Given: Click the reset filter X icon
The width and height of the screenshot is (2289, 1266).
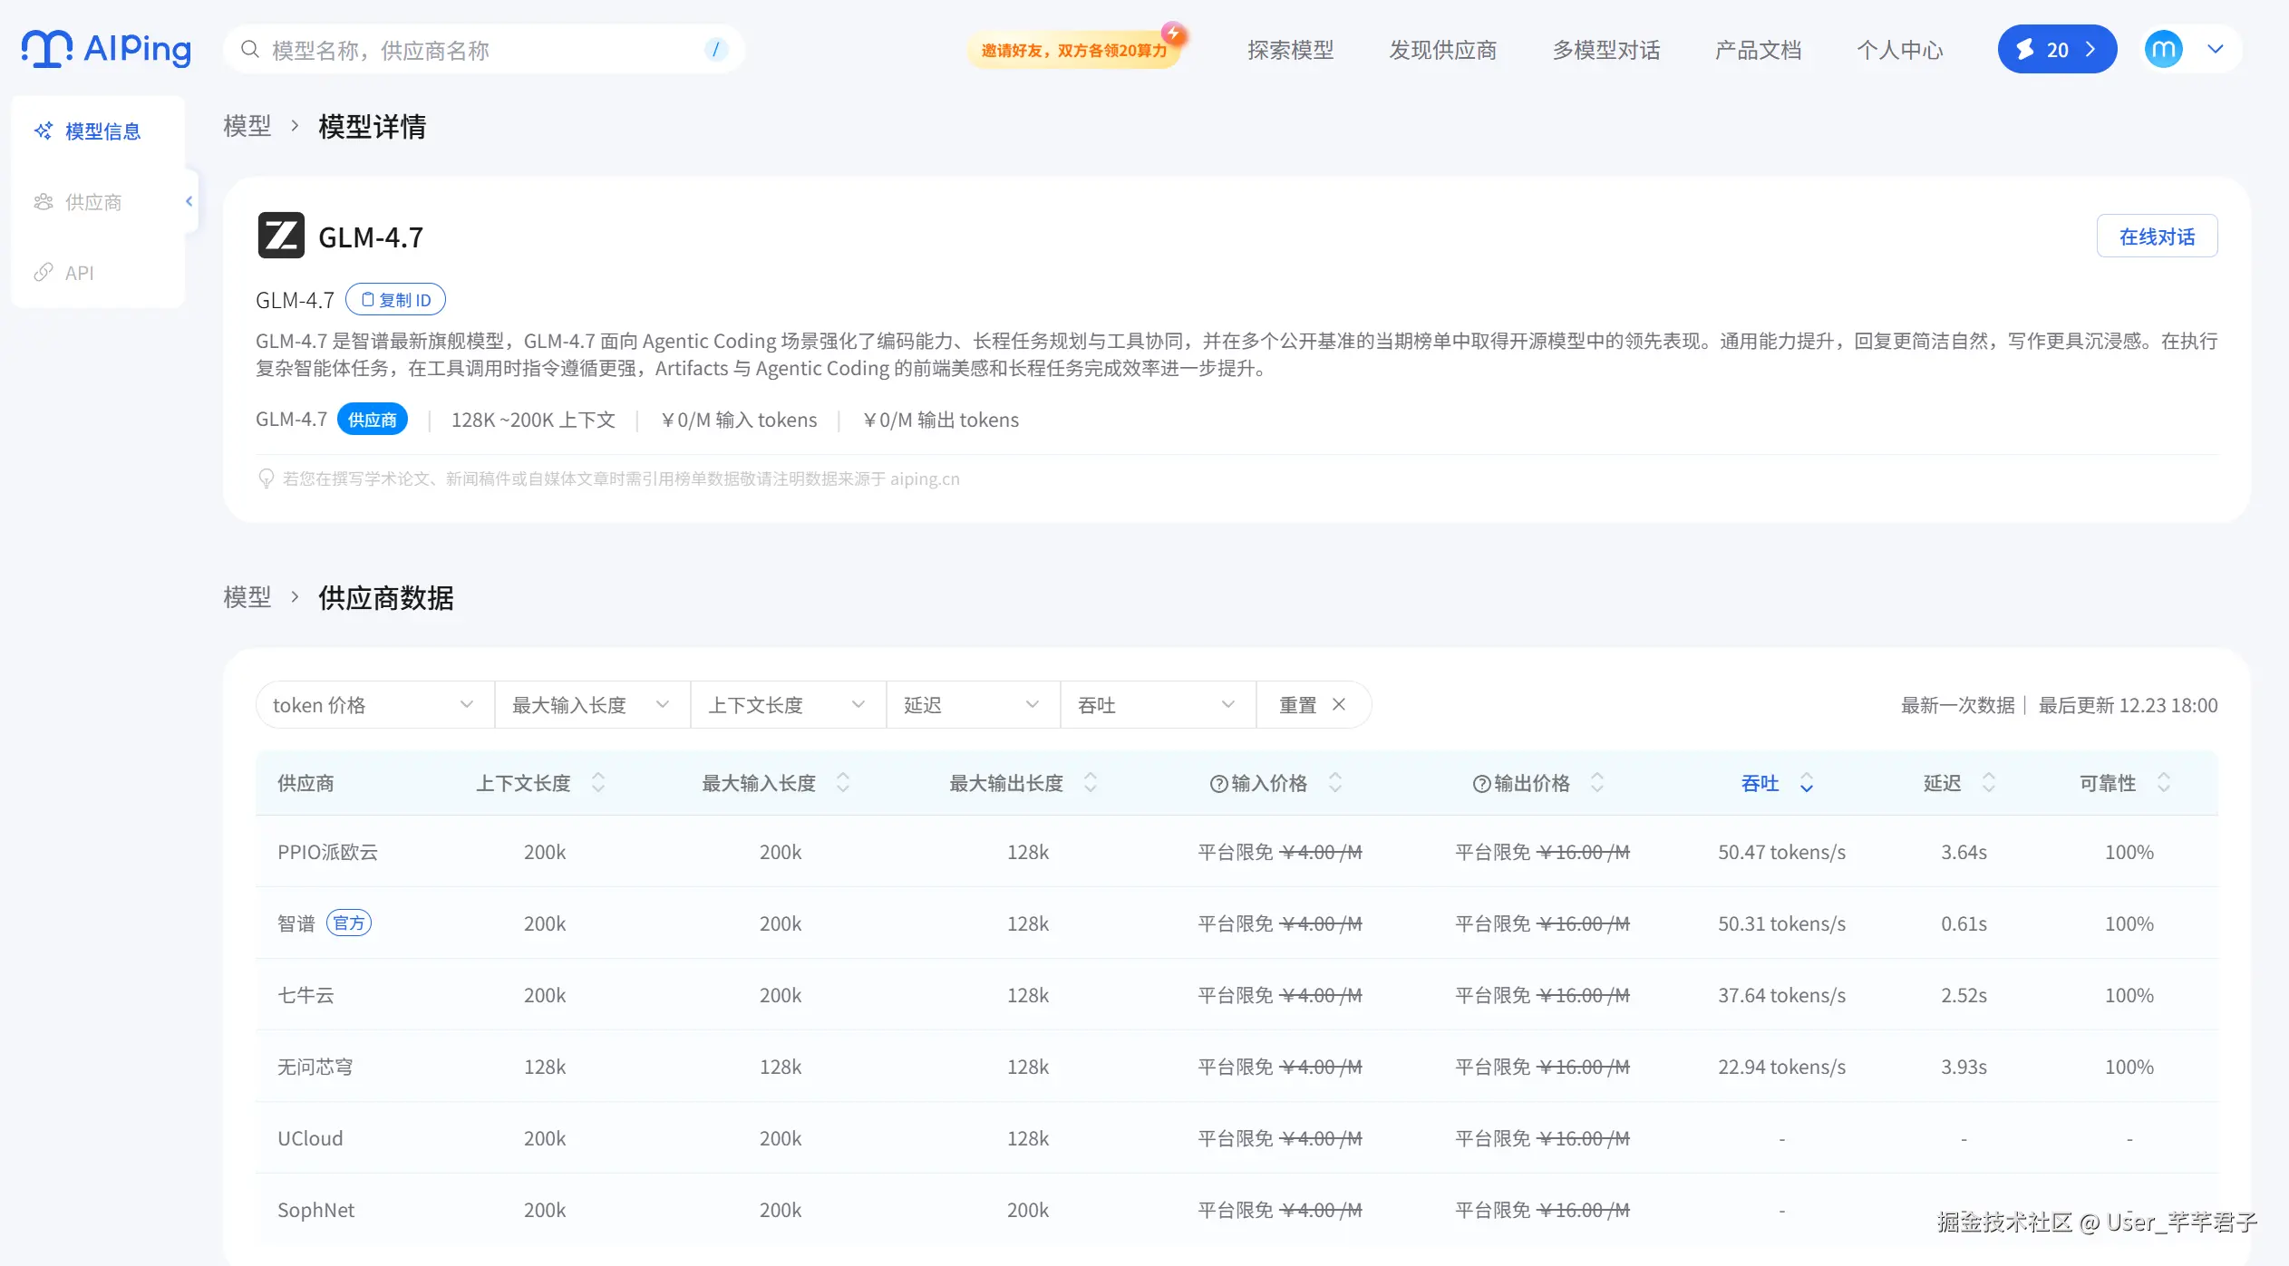Looking at the screenshot, I should pyautogui.click(x=1339, y=704).
